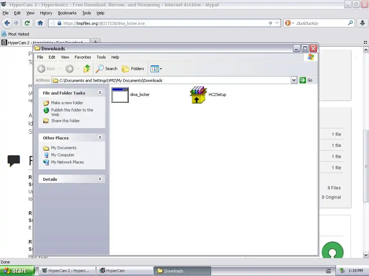Click system clock showing 1:18 PM

(356, 271)
